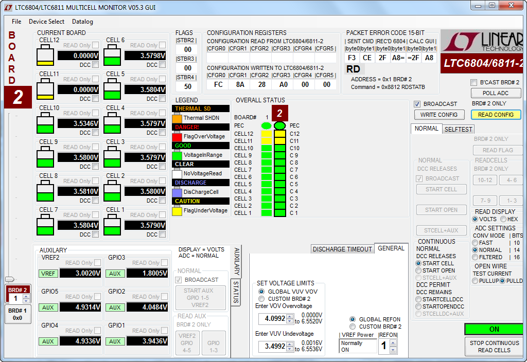This screenshot has height=362, width=527.
Task: Enable B'CAST BRD# 2 checkbox
Action: pyautogui.click(x=474, y=82)
